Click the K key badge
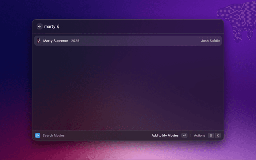The height and width of the screenshot is (160, 256). 218,136
